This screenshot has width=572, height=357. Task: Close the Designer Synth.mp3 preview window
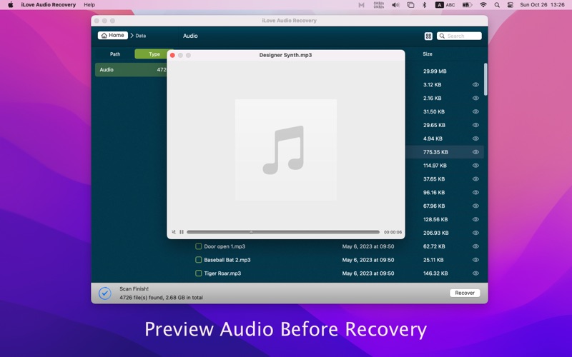pyautogui.click(x=172, y=55)
